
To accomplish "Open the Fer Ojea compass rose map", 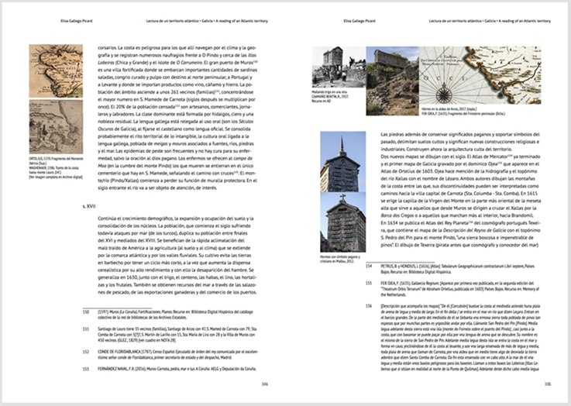I will point(480,75).
